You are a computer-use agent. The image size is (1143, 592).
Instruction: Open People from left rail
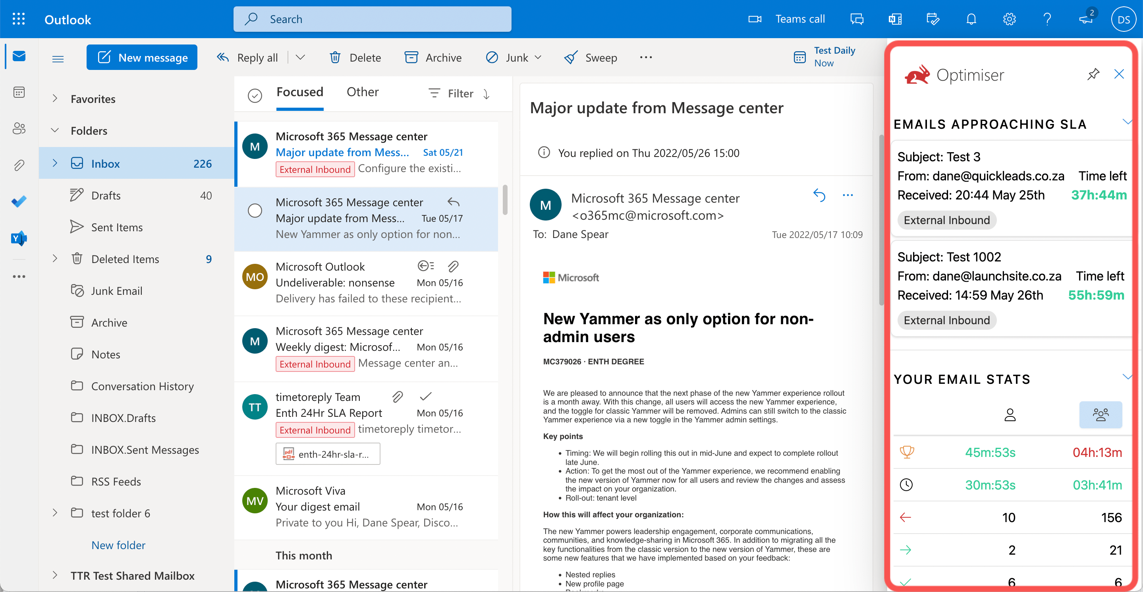coord(19,129)
